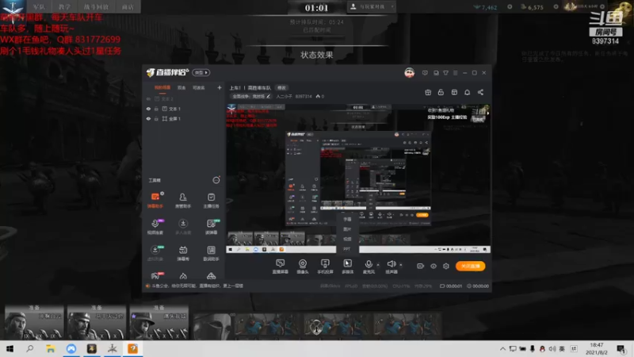Select the first general card in game window
The image size is (634, 357).
pos(34,322)
